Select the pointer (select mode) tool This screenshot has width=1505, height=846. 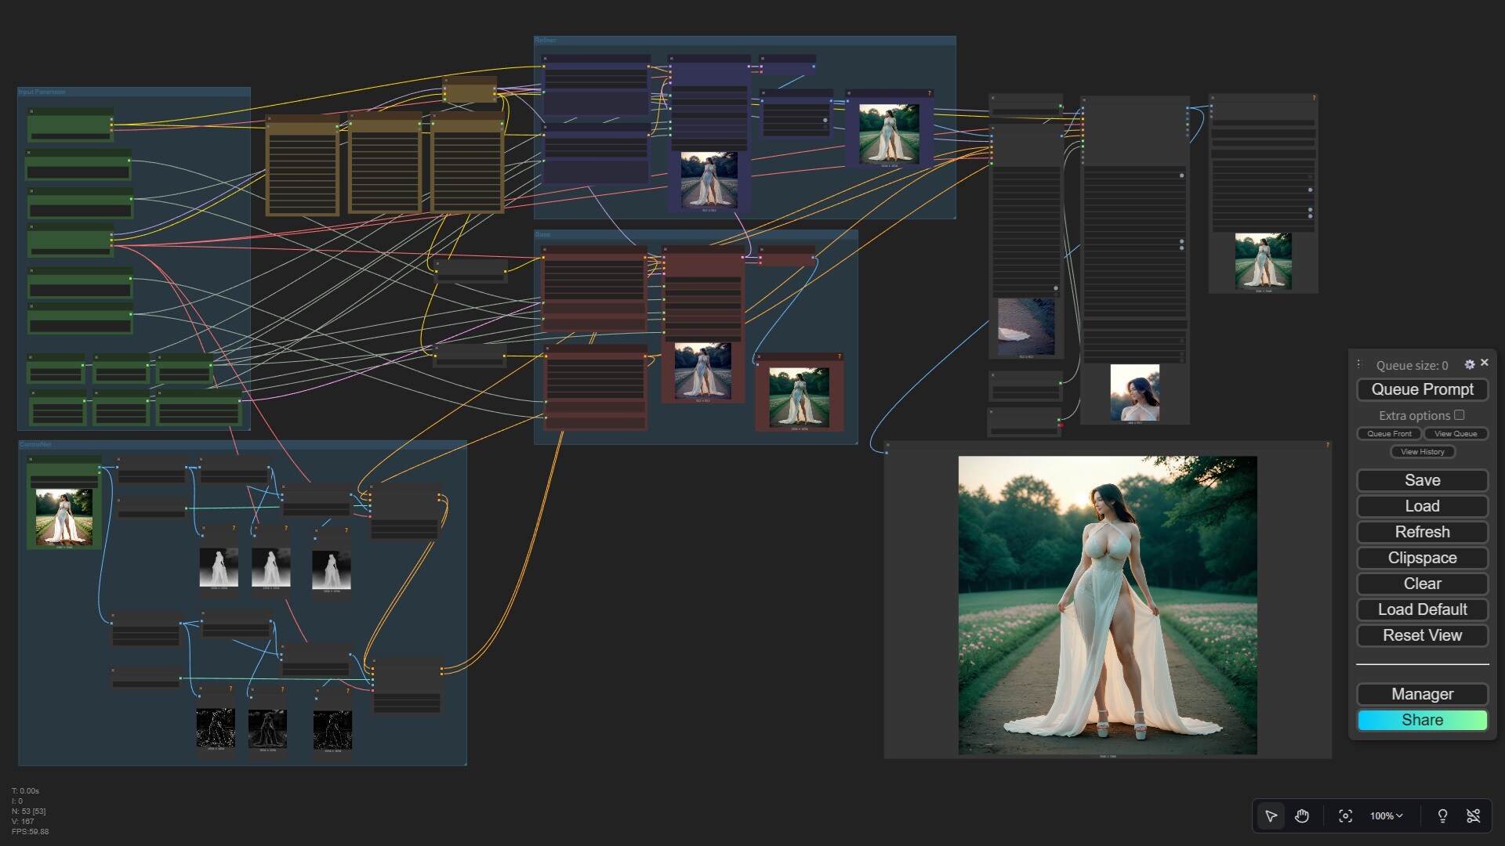pyautogui.click(x=1271, y=816)
